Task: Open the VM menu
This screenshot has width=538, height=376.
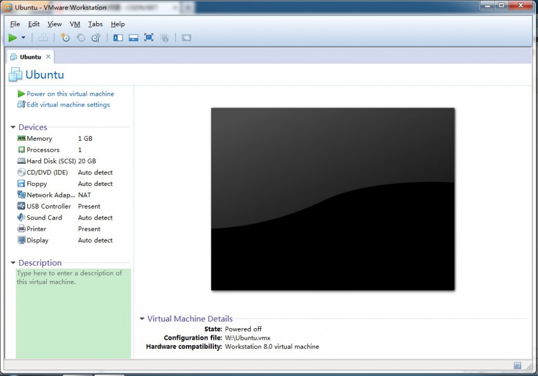Action: click(x=75, y=24)
